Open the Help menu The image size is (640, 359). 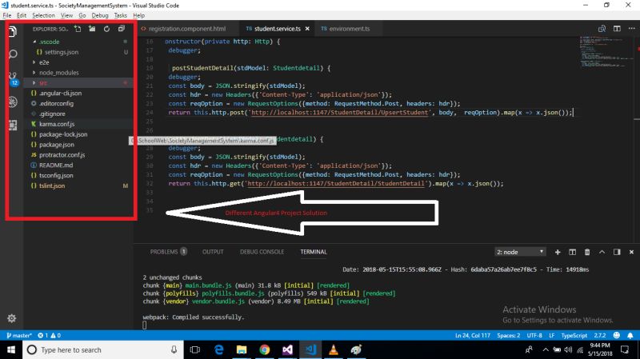(138, 15)
